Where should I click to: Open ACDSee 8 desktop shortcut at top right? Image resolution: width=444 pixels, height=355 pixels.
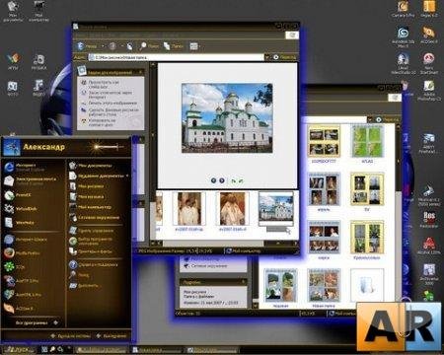pos(429,35)
